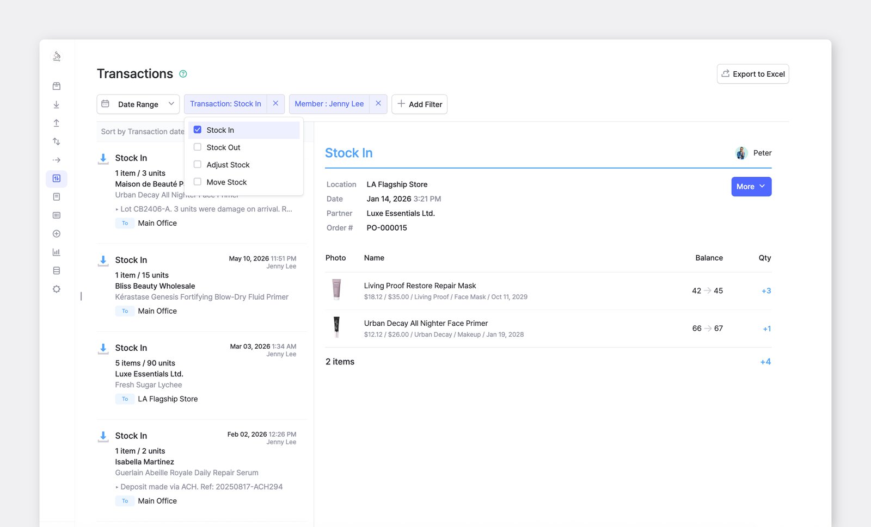Open the Stock In sidebar icon
The image size is (871, 527).
[x=56, y=105]
